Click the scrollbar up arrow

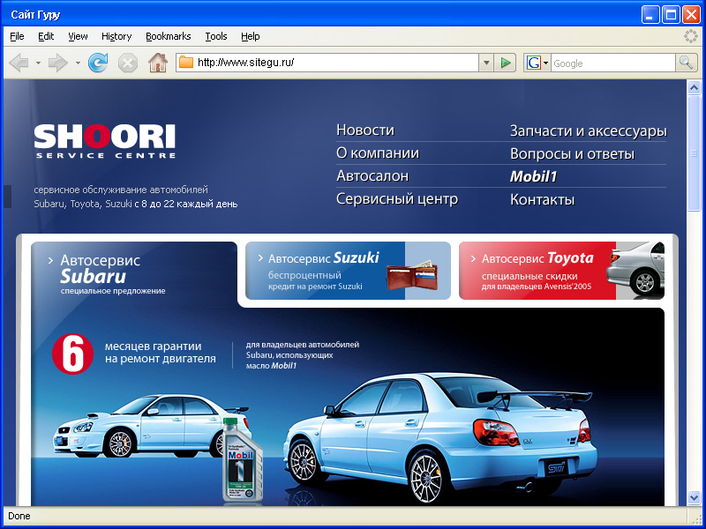(x=694, y=87)
